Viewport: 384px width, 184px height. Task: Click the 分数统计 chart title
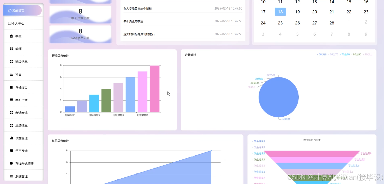point(191,55)
